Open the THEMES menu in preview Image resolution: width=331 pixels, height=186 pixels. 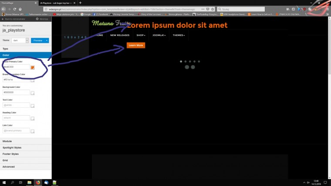(179, 35)
